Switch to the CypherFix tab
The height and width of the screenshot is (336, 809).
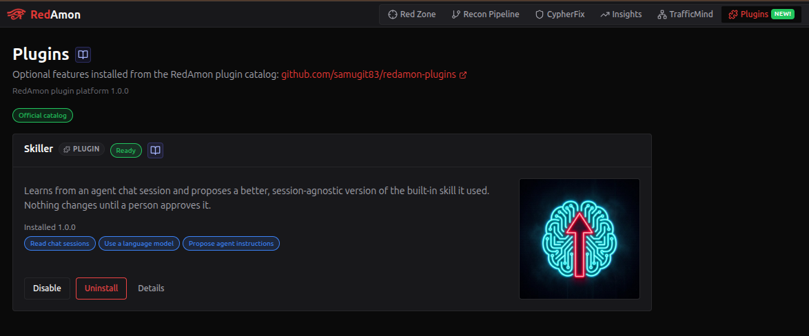[x=560, y=14]
